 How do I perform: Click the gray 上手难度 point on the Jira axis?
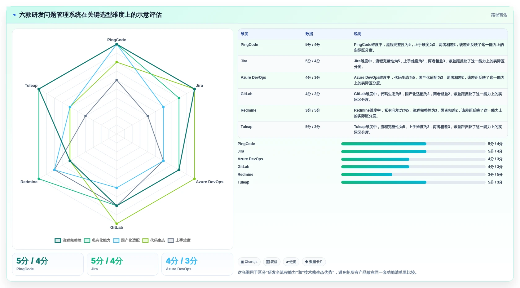coord(148,116)
